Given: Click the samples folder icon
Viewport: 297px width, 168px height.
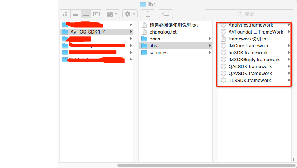Looking at the screenshot, I should click(x=144, y=52).
